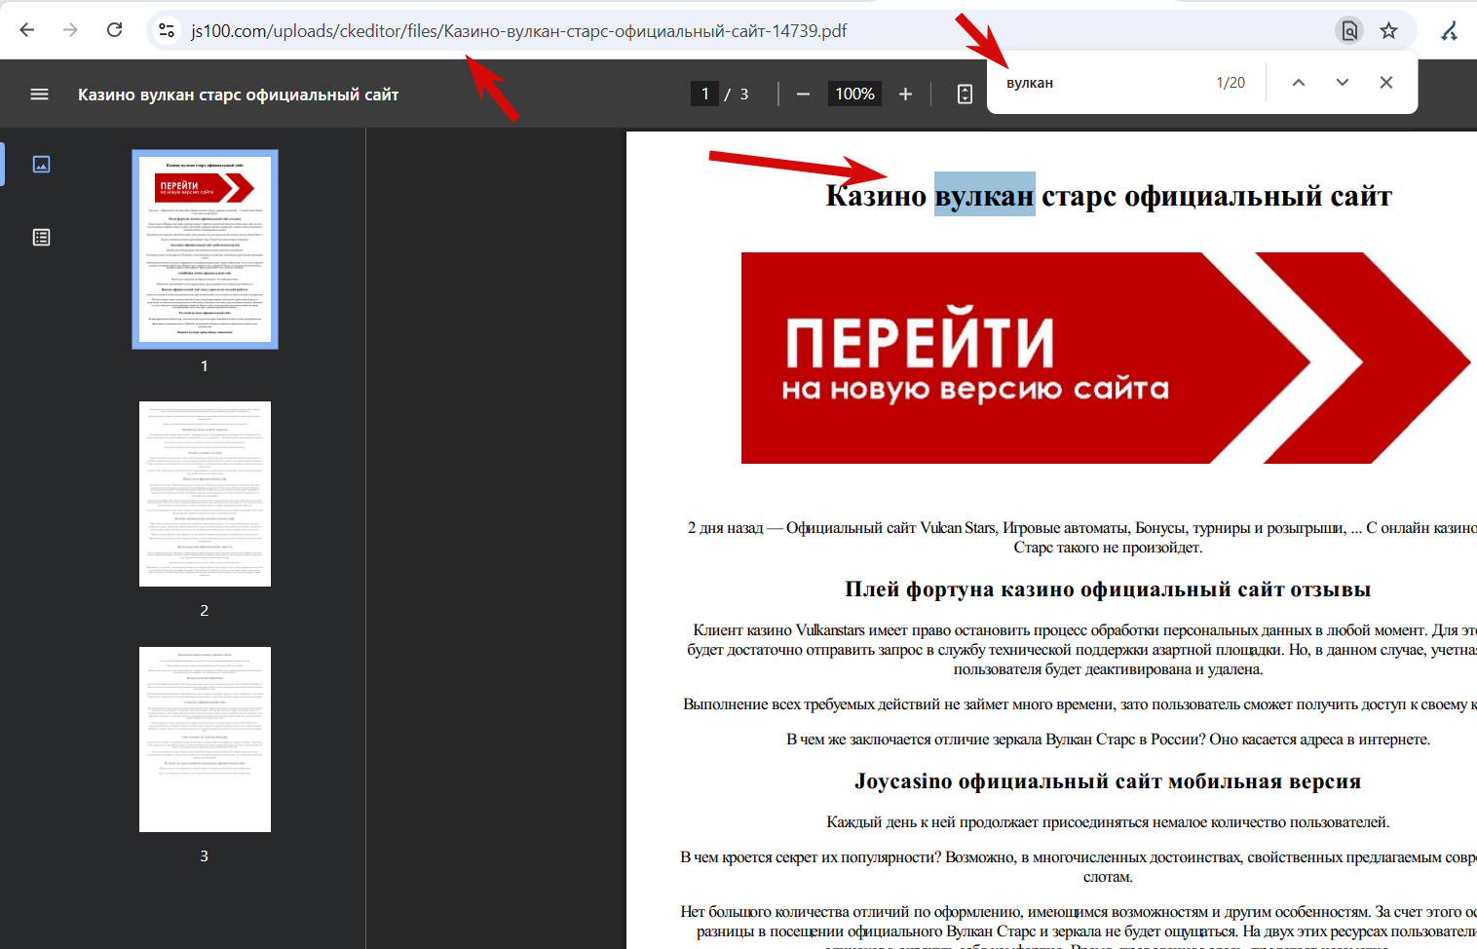Click sentence Каждый день к ней продолжает

1108,821
